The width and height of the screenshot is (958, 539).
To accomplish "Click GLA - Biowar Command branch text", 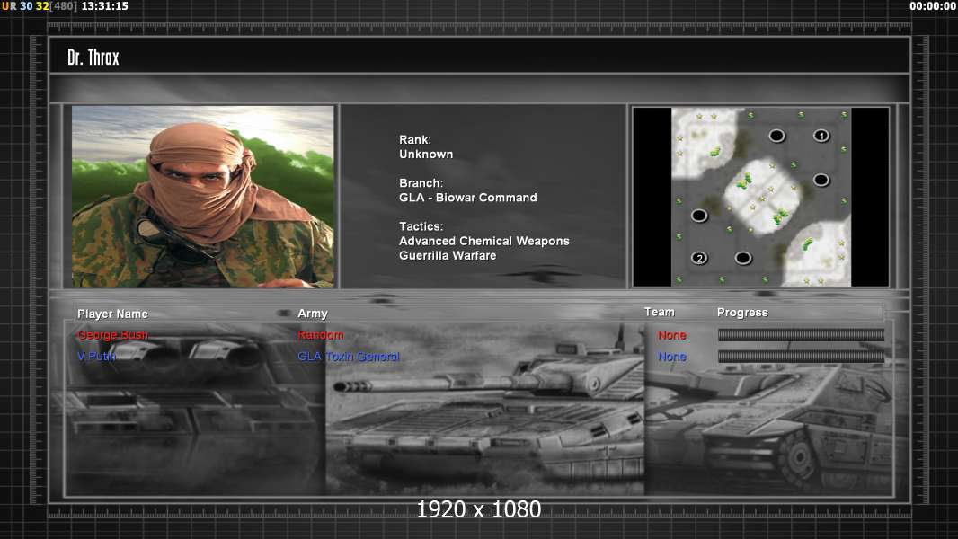I will tap(468, 198).
